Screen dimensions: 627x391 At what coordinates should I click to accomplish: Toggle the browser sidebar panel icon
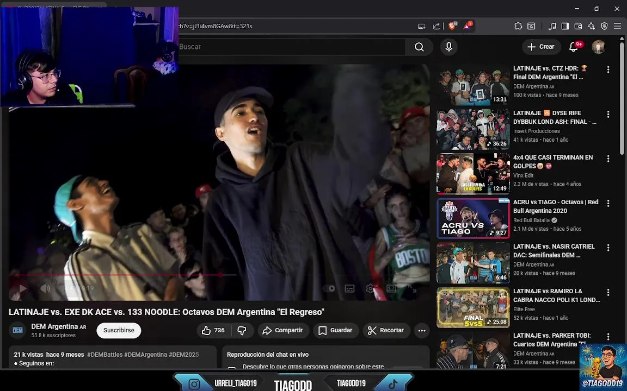pyautogui.click(x=565, y=26)
